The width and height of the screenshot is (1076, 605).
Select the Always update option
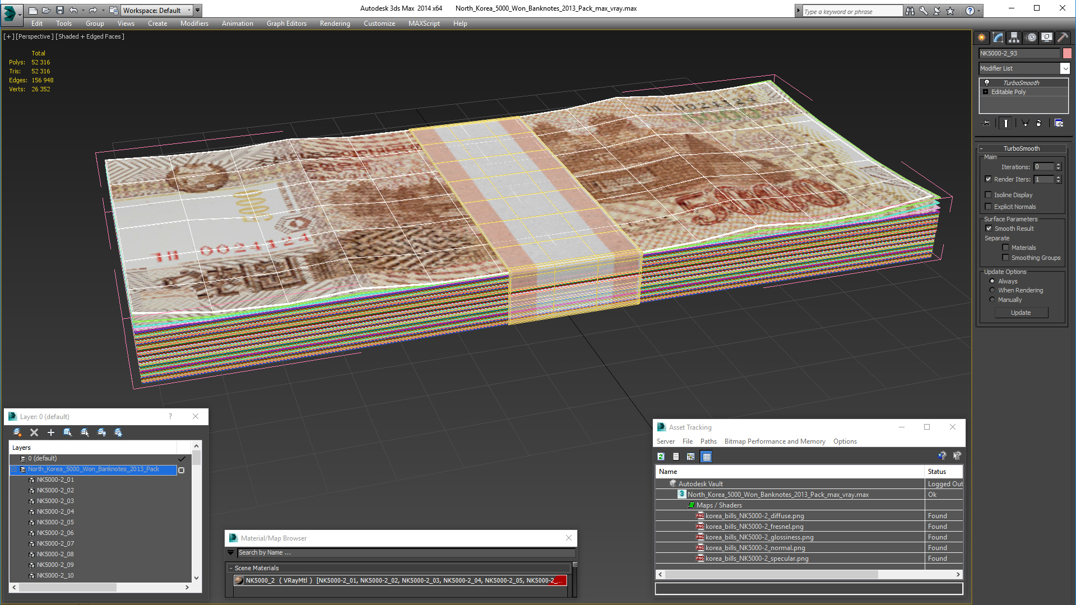[x=992, y=281]
